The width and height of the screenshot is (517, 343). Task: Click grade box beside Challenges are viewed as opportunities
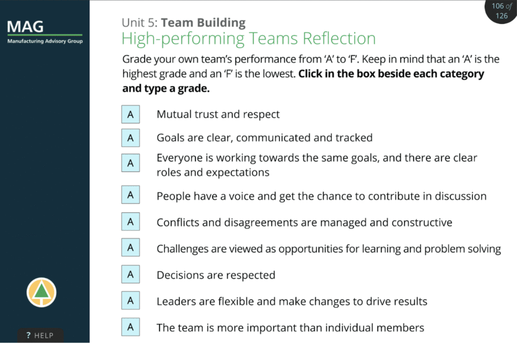click(x=131, y=248)
